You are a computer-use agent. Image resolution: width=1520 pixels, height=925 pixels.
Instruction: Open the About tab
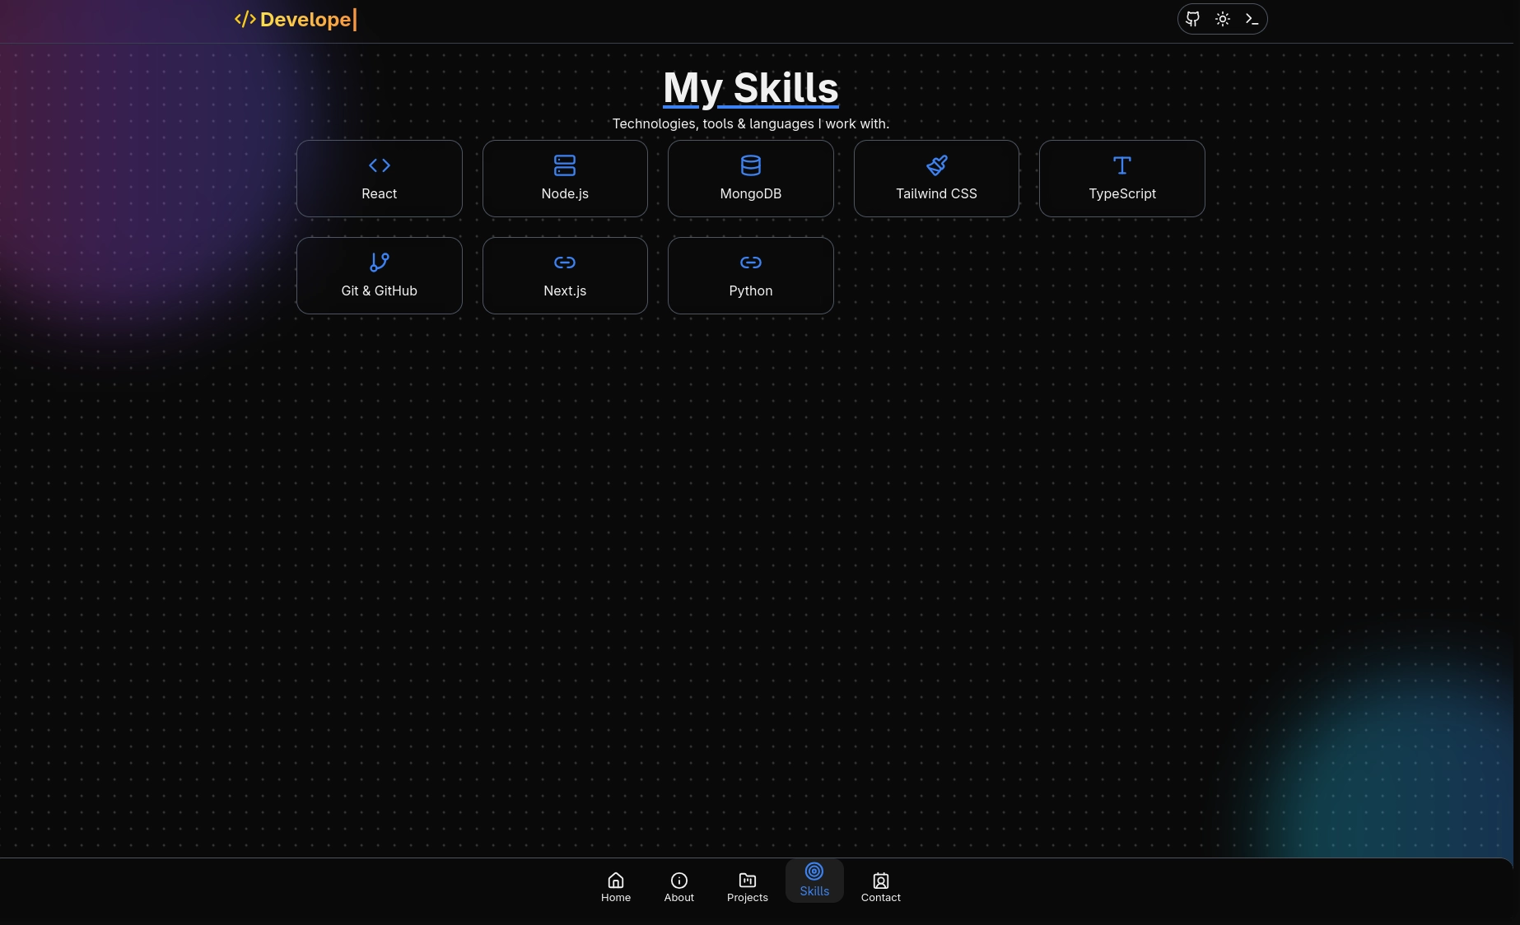pos(679,887)
